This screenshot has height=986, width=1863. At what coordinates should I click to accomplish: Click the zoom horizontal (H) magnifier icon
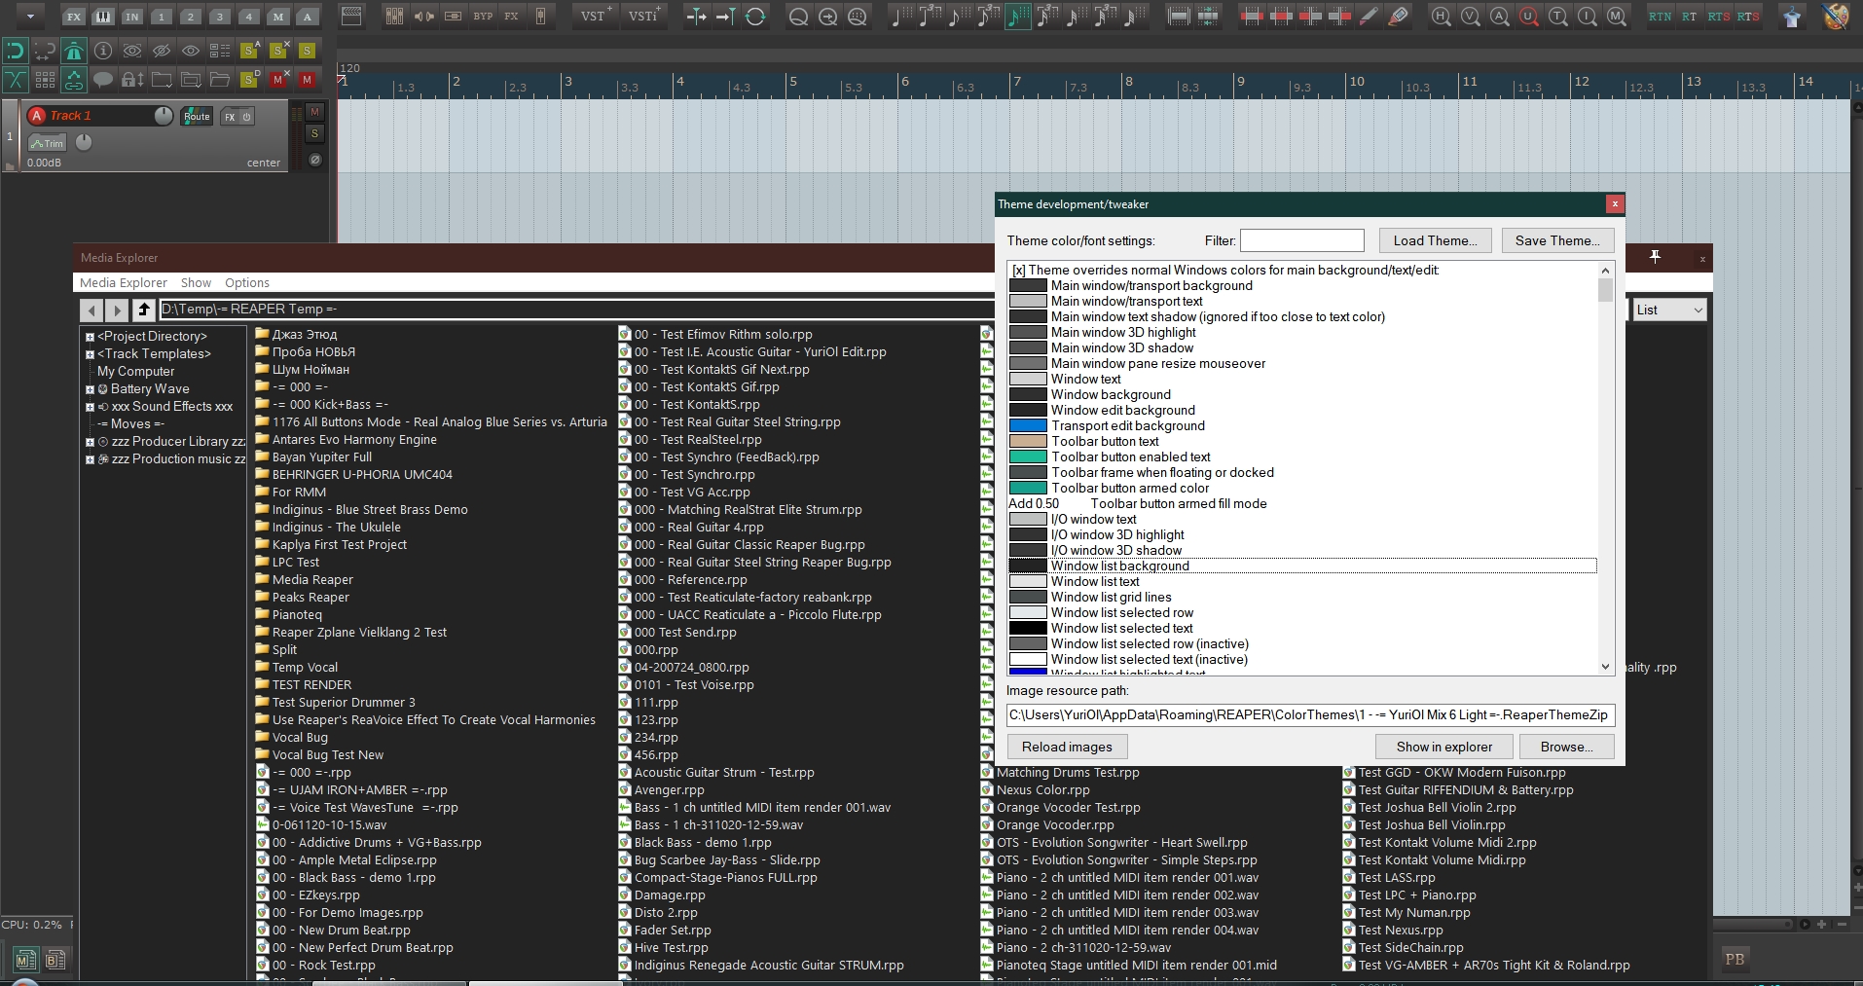click(1441, 17)
